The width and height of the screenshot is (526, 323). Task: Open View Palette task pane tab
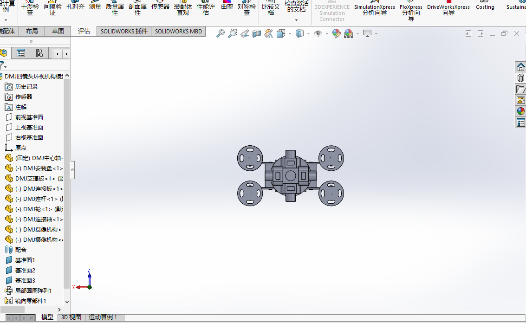[x=520, y=100]
